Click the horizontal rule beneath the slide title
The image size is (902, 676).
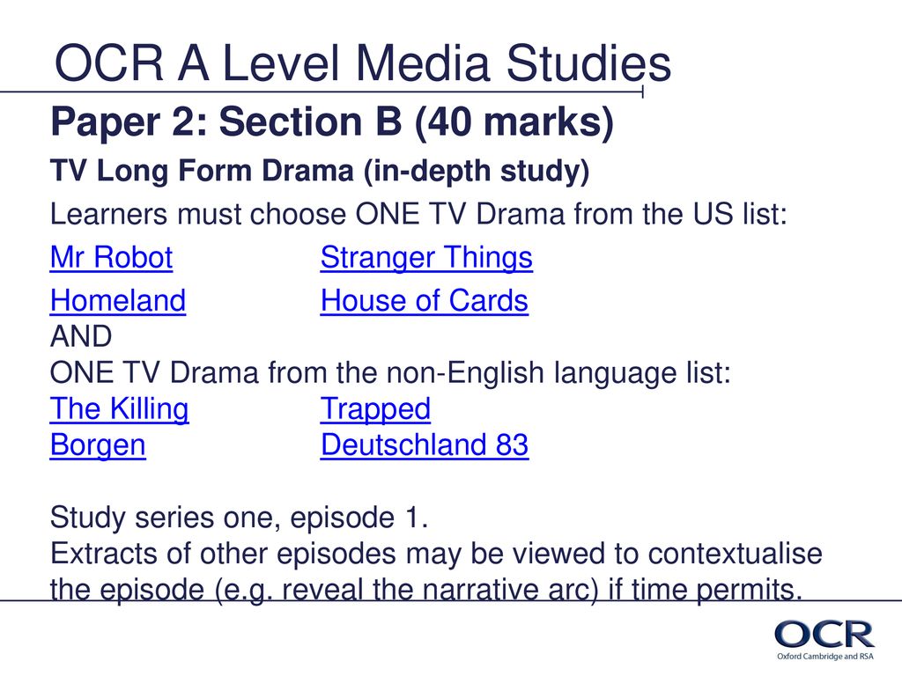(322, 92)
